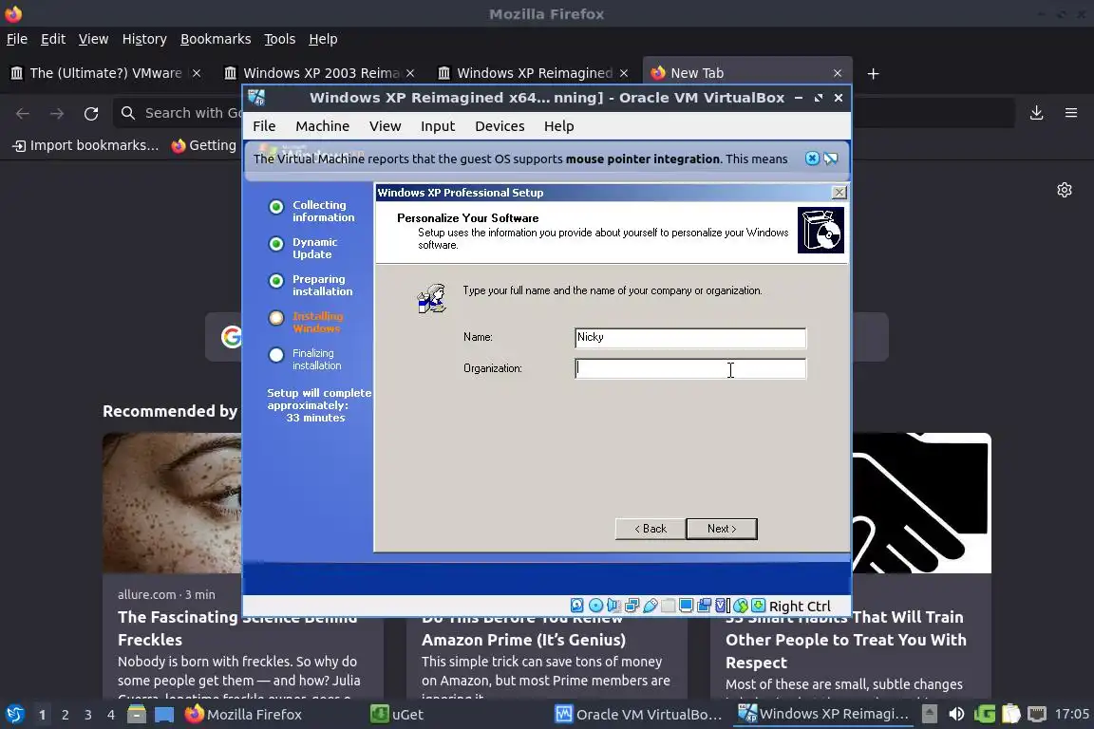Image resolution: width=1094 pixels, height=729 pixels.
Task: Click the display monitor icon in VirtualBox status bar
Action: click(x=687, y=606)
